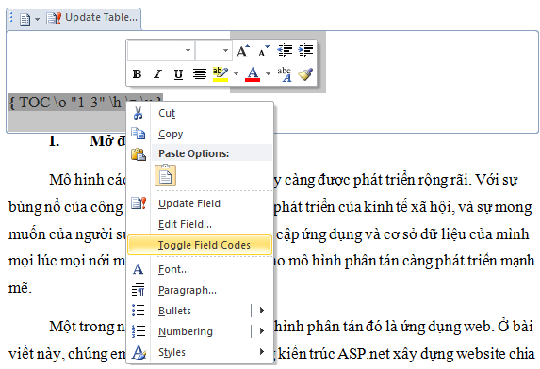Image resolution: width=540 pixels, height=369 pixels.
Task: Click the letter A icon beside Font
Action: pos(139,269)
